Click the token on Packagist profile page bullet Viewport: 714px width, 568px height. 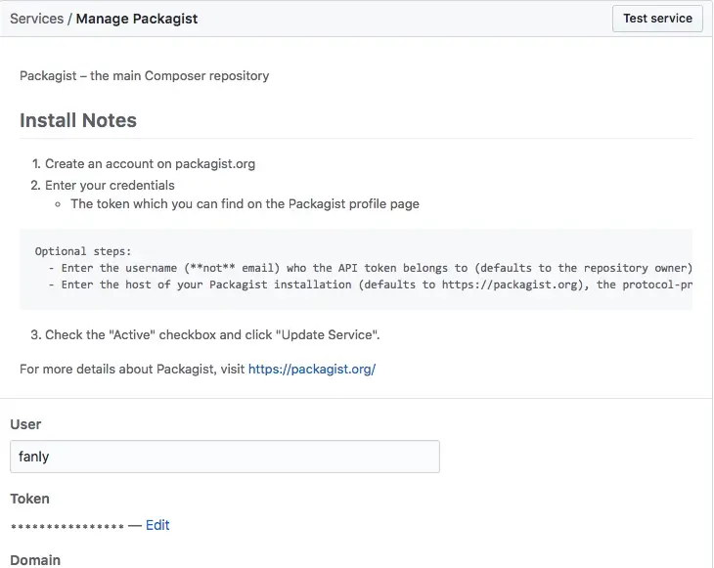[x=245, y=204]
